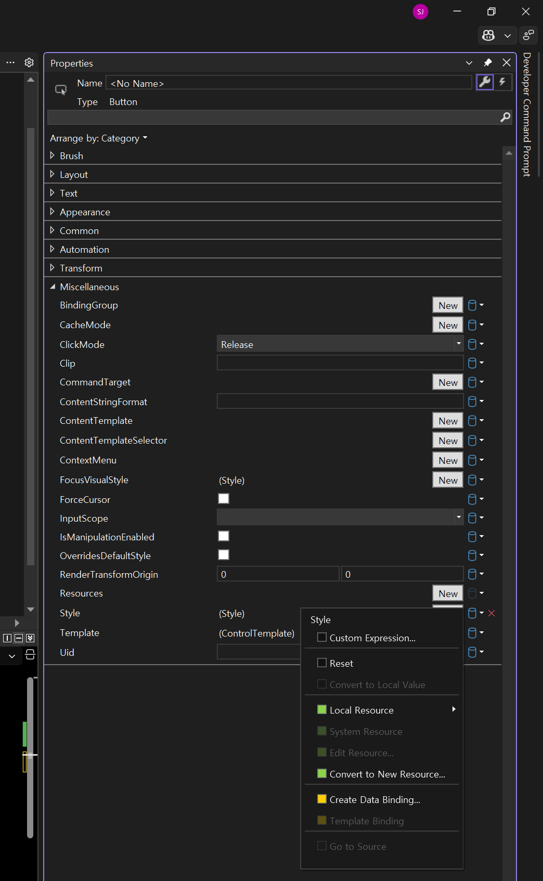Click New for Resources
This screenshot has width=543, height=881.
(x=448, y=593)
